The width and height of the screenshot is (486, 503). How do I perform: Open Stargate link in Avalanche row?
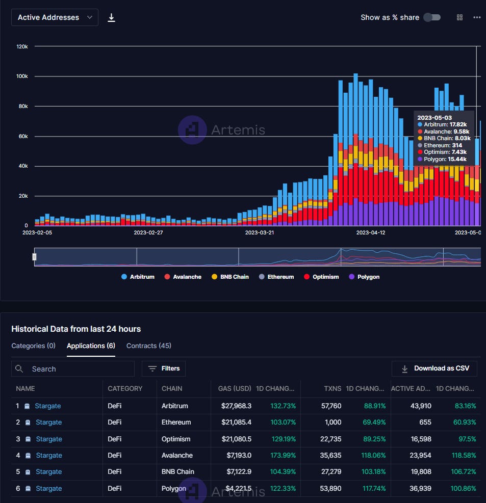tap(49, 456)
